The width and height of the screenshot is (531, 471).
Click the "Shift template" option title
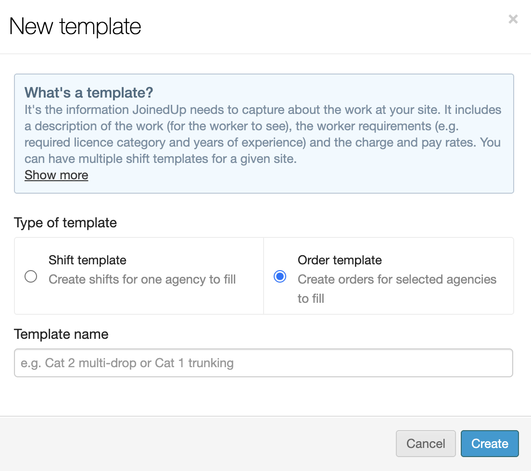87,260
